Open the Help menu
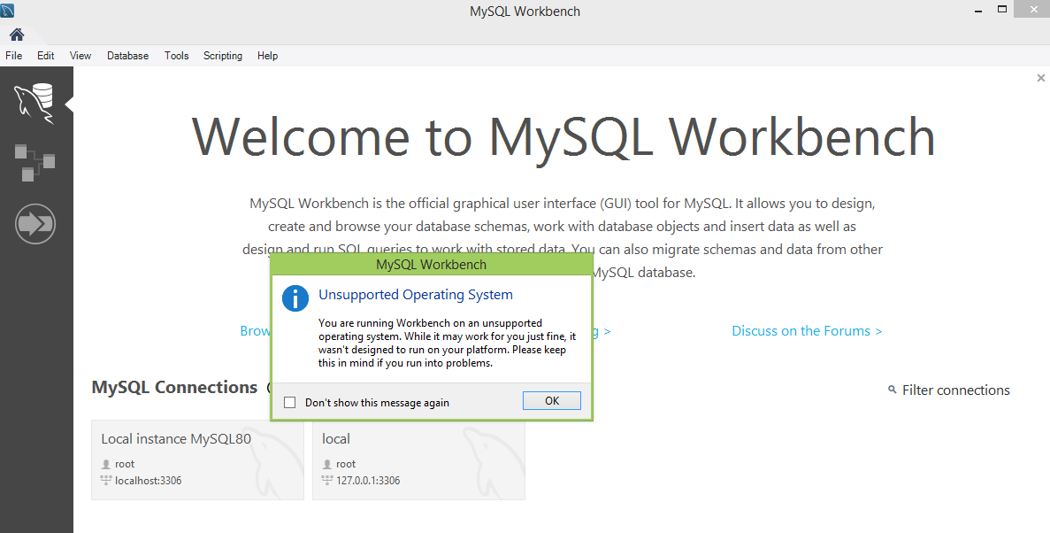 point(267,56)
